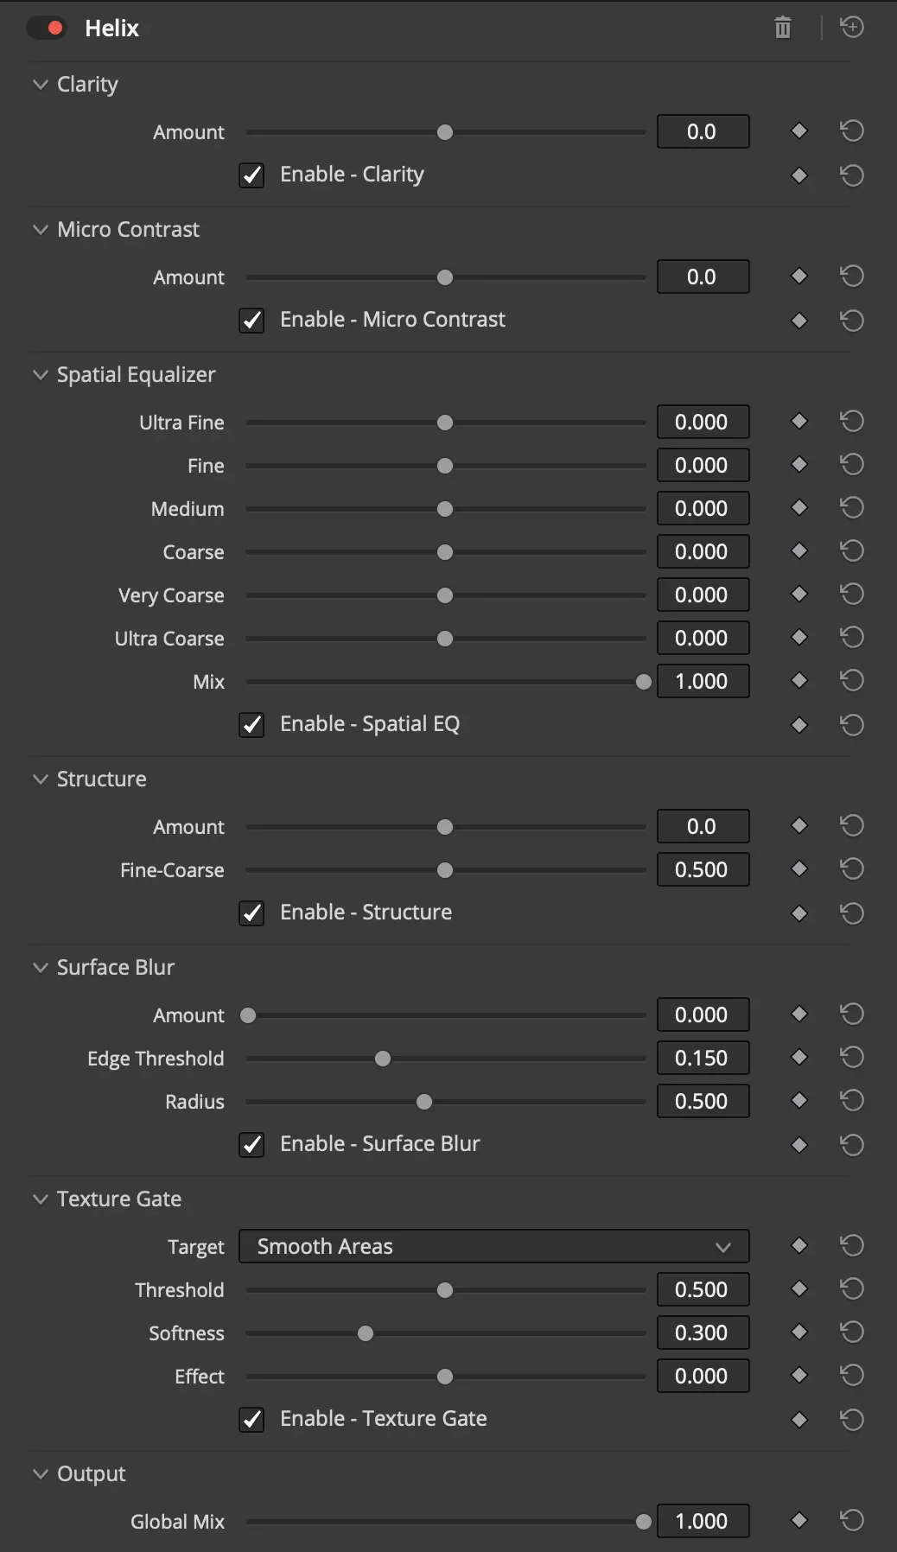Reset the Surface Blur Radius parameter

(x=852, y=1100)
